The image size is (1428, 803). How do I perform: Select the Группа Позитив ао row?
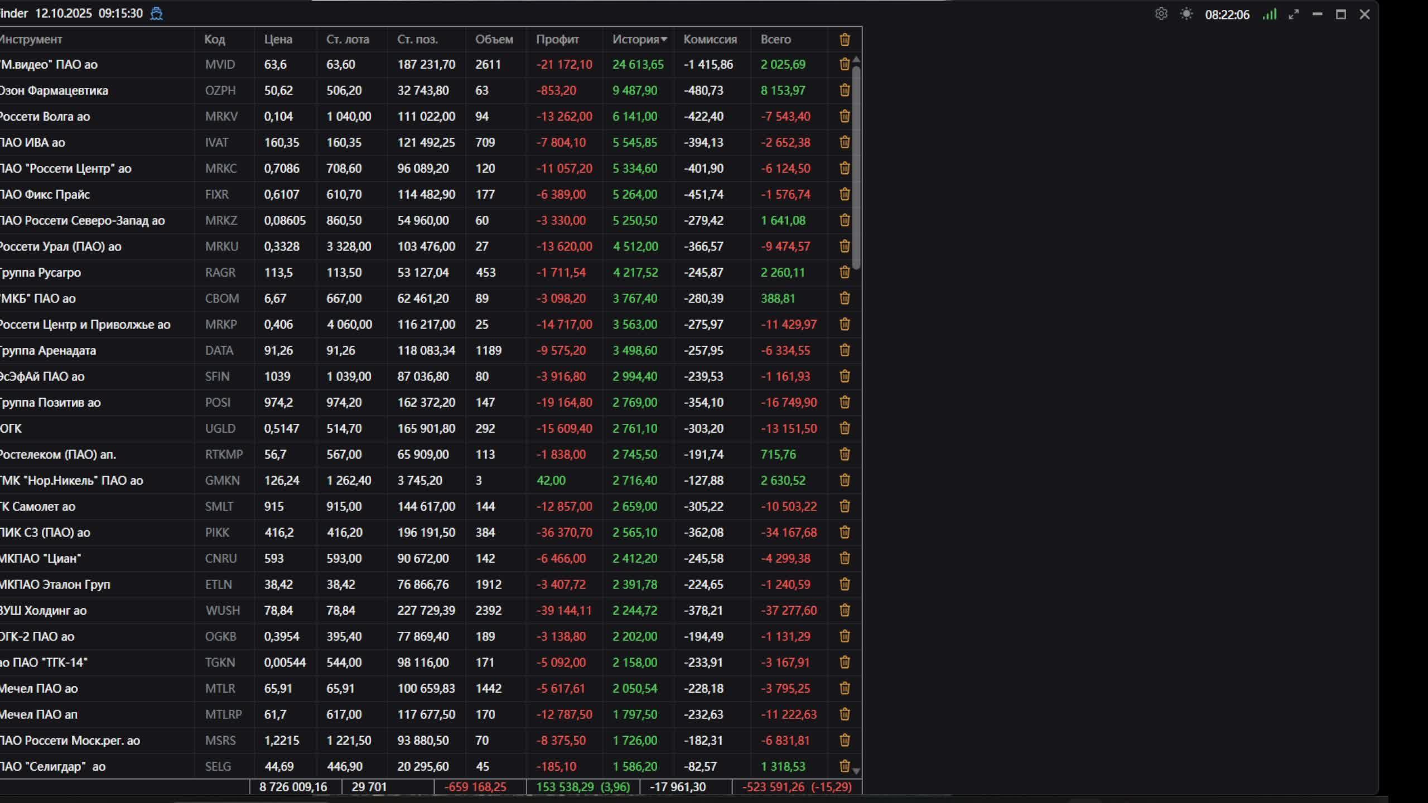pos(51,403)
